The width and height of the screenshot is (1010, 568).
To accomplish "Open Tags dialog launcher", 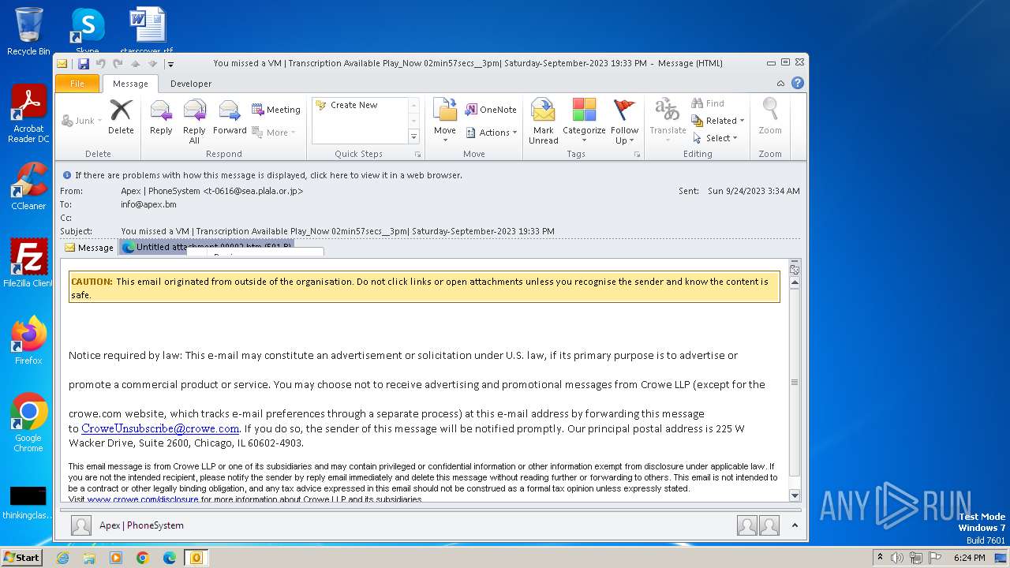I will coord(637,155).
